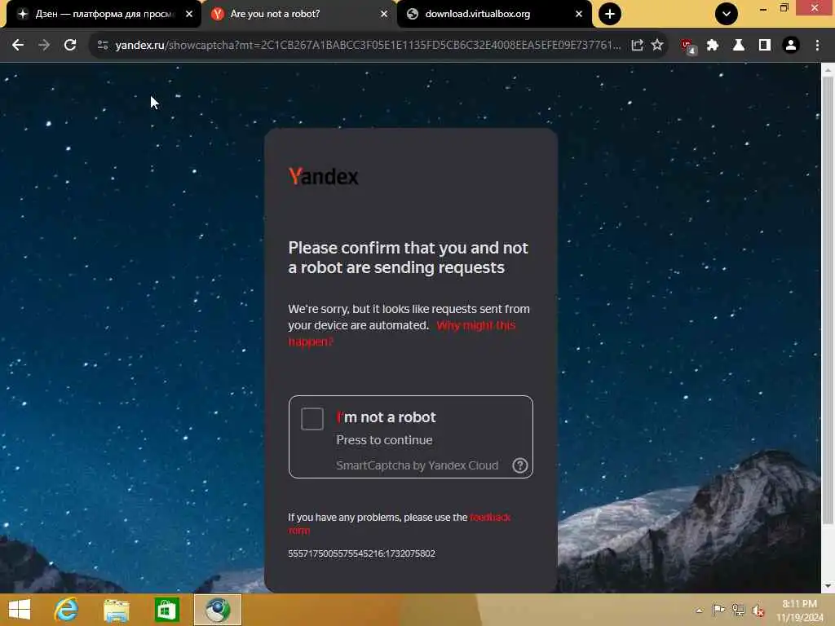This screenshot has width=835, height=626.
Task: Open the Windows Start button
Action: pyautogui.click(x=20, y=610)
